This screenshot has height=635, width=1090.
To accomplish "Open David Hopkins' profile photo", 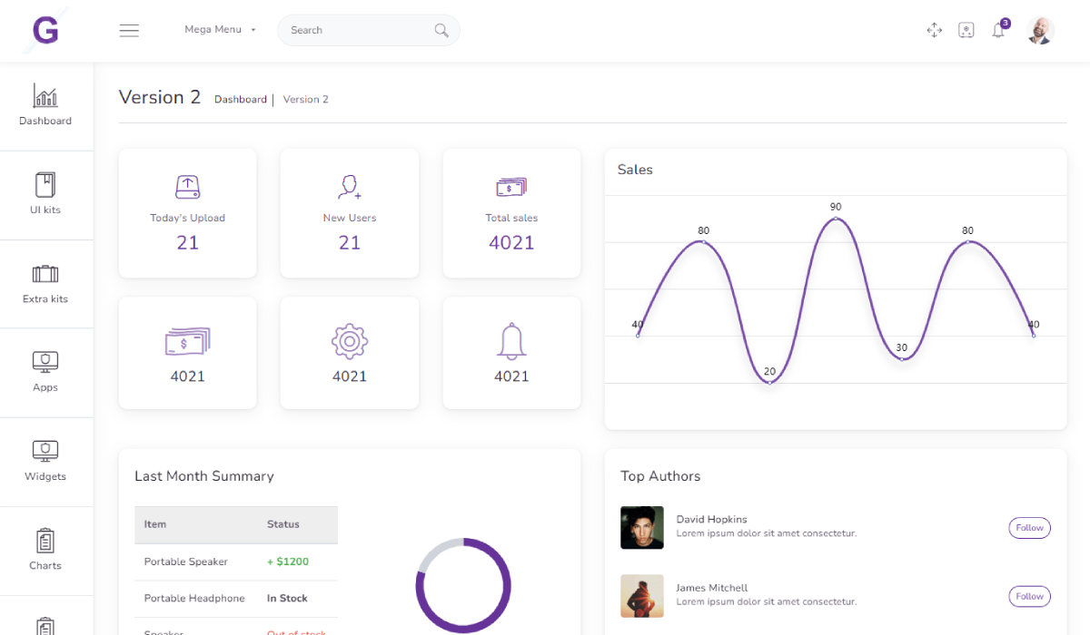I will 642,528.
